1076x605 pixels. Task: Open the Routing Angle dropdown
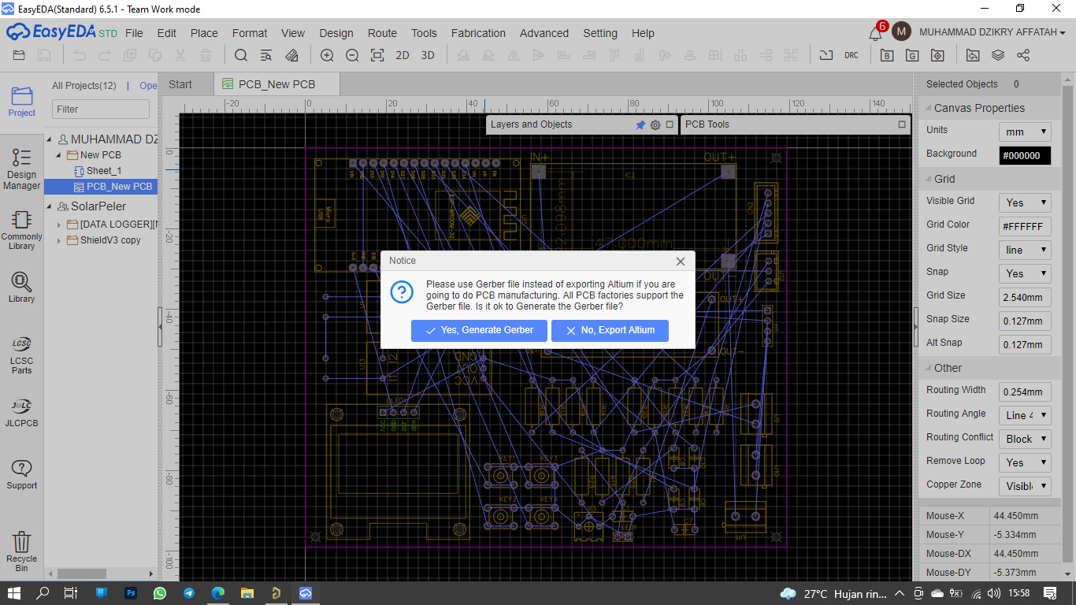click(x=1025, y=415)
